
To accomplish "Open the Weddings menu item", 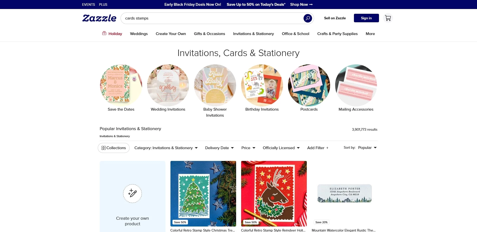I will (139, 34).
